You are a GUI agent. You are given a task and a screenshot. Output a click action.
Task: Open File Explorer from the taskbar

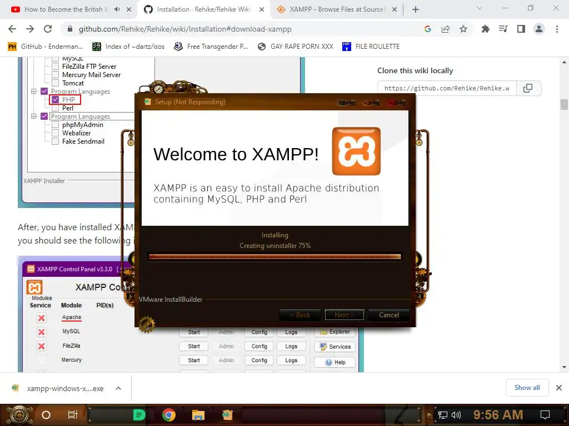click(x=198, y=415)
